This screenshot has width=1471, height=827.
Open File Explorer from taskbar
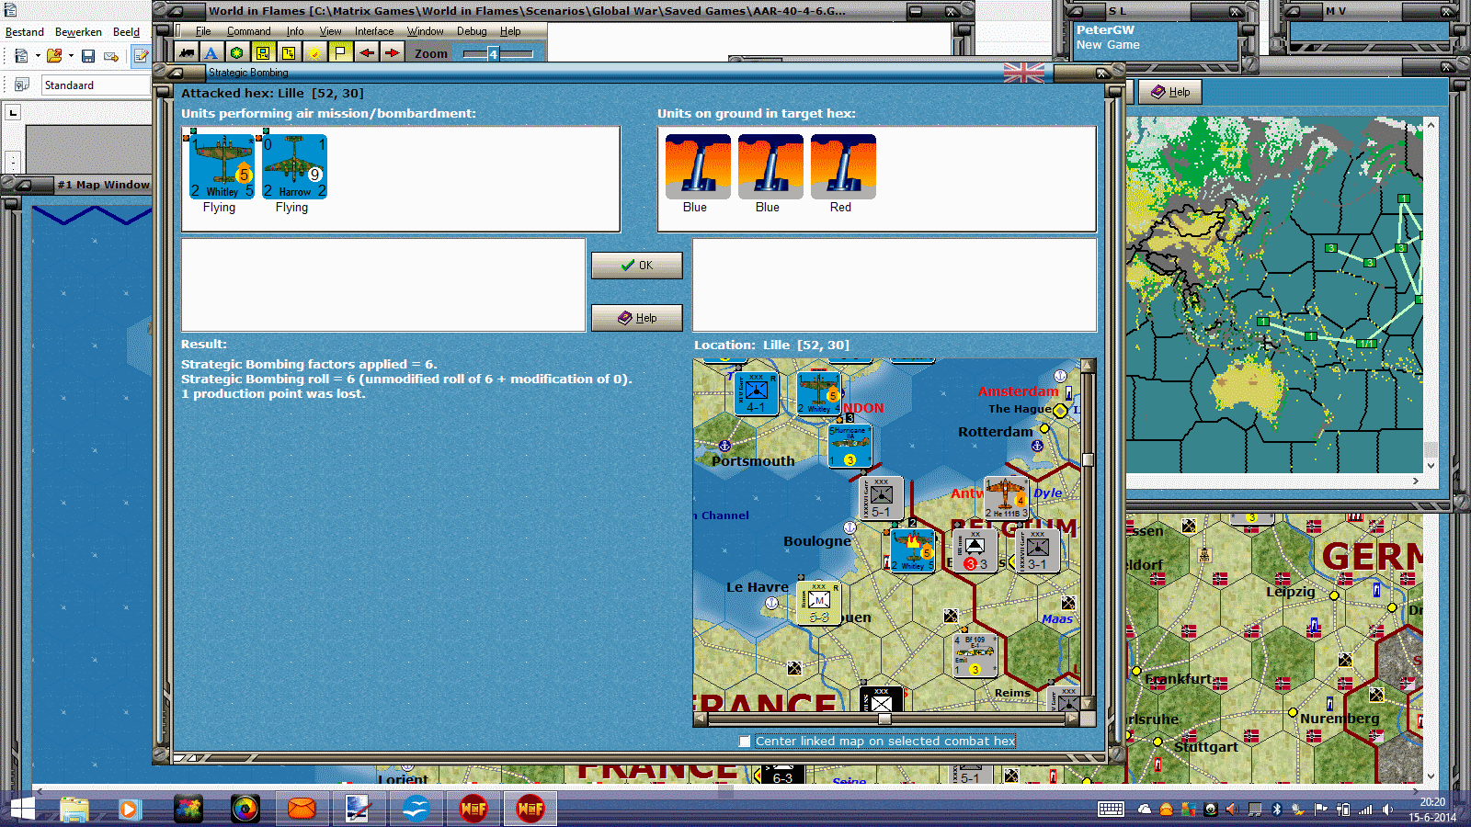point(74,810)
